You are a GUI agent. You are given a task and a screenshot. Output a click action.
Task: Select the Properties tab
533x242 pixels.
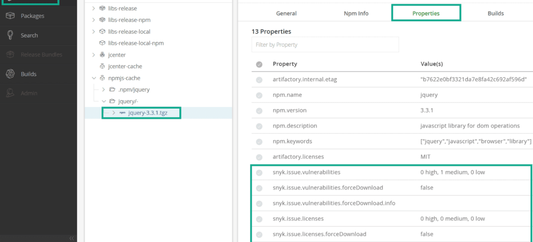(426, 13)
